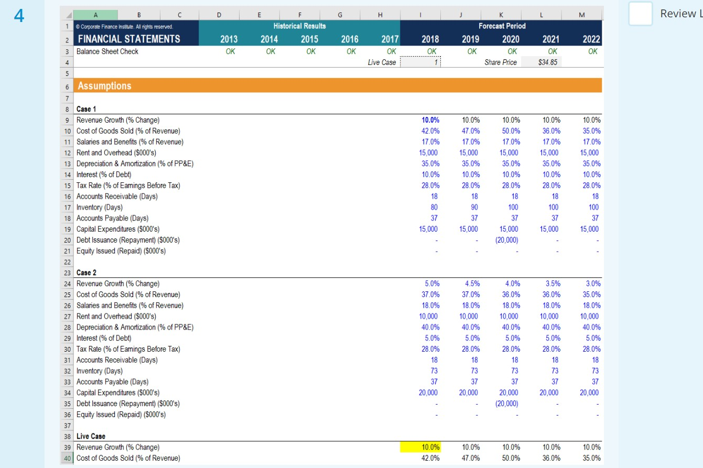703x468 pixels.
Task: Click the 2020 year header
Action: click(x=511, y=39)
